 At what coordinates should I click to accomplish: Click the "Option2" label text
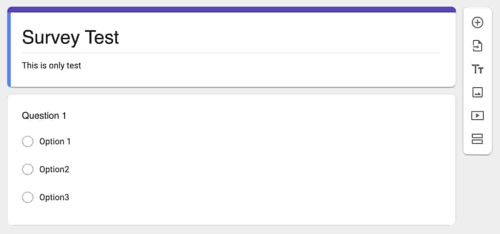pos(54,169)
